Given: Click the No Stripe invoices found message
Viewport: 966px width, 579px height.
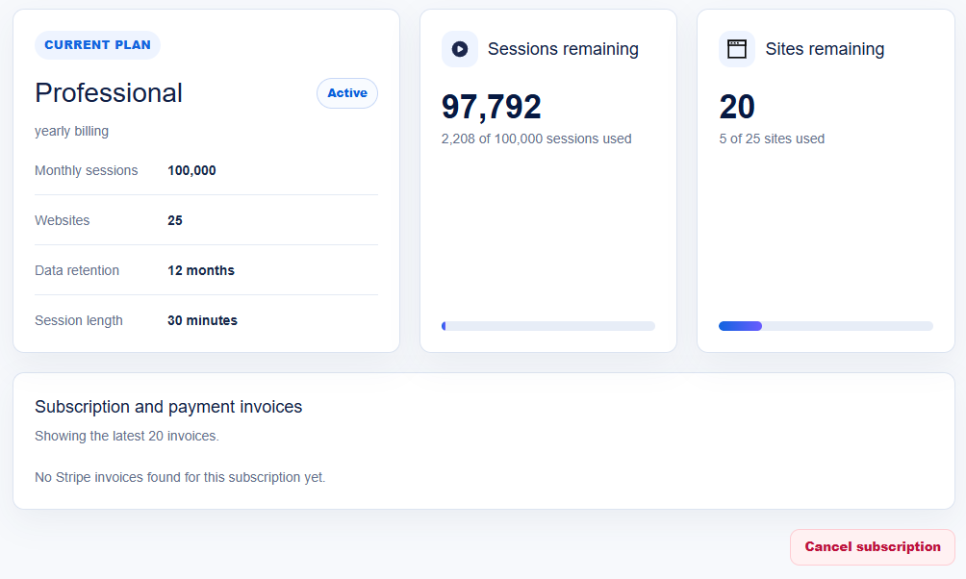Looking at the screenshot, I should pos(180,477).
